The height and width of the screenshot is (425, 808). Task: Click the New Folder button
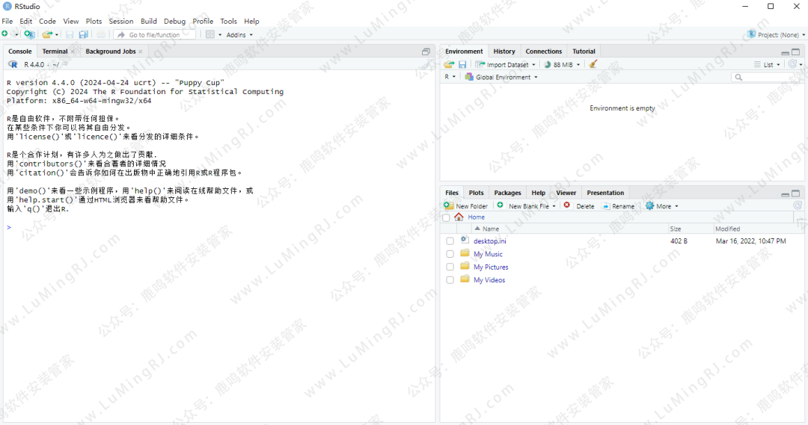point(466,206)
